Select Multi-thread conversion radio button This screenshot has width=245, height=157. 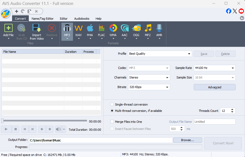(112, 111)
